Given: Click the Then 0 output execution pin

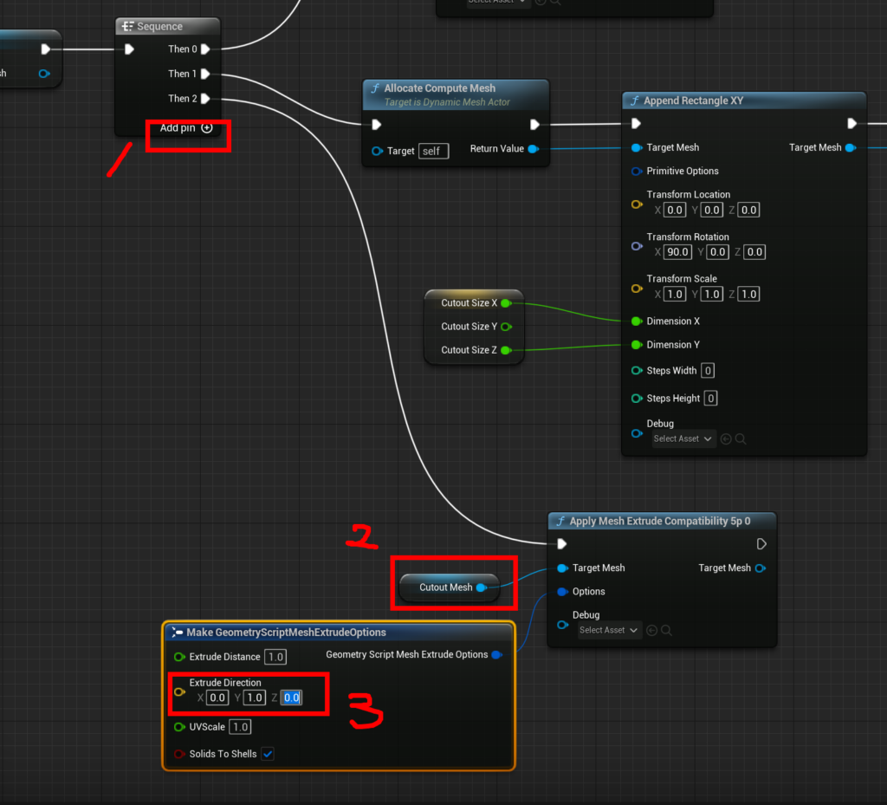Looking at the screenshot, I should click(205, 49).
